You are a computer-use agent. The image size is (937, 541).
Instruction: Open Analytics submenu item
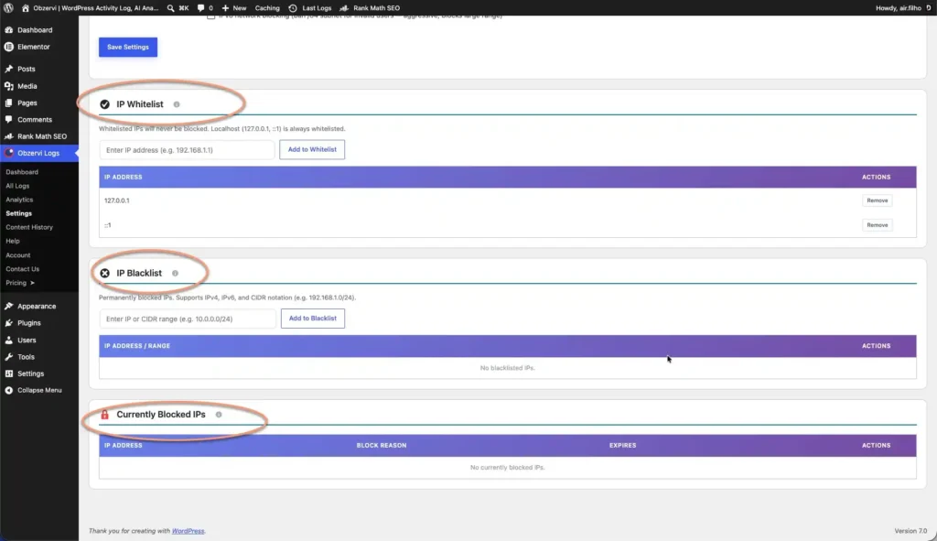(x=19, y=200)
